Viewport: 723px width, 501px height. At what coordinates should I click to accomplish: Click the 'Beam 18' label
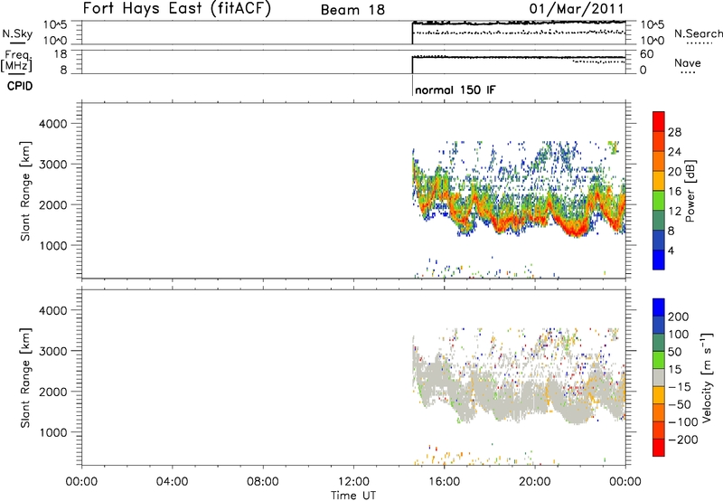pyautogui.click(x=352, y=10)
